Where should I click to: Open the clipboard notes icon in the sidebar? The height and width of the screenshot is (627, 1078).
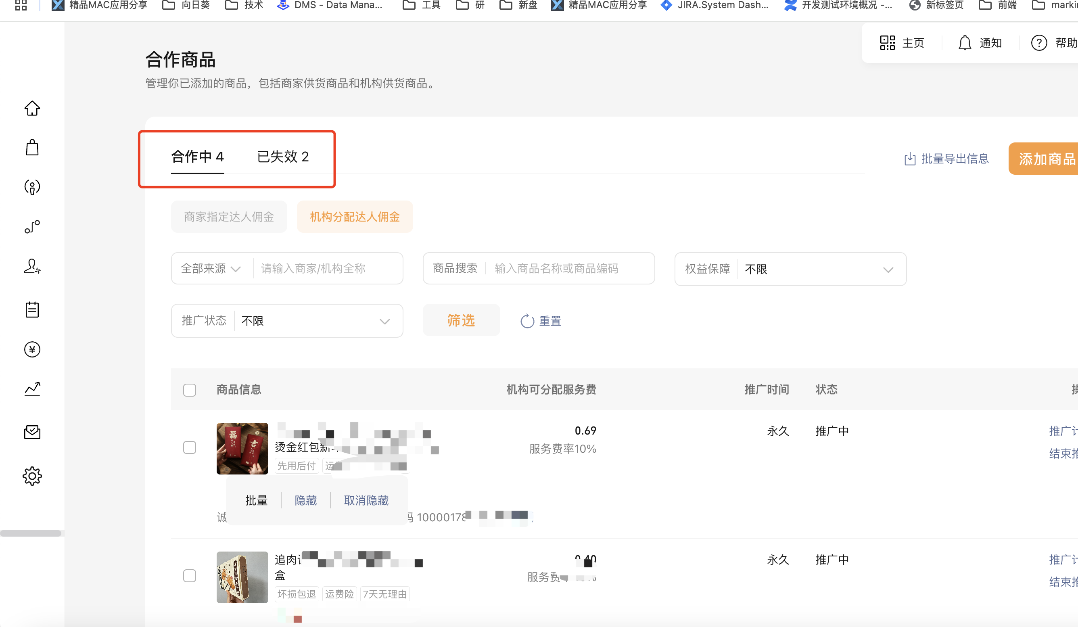coord(32,309)
